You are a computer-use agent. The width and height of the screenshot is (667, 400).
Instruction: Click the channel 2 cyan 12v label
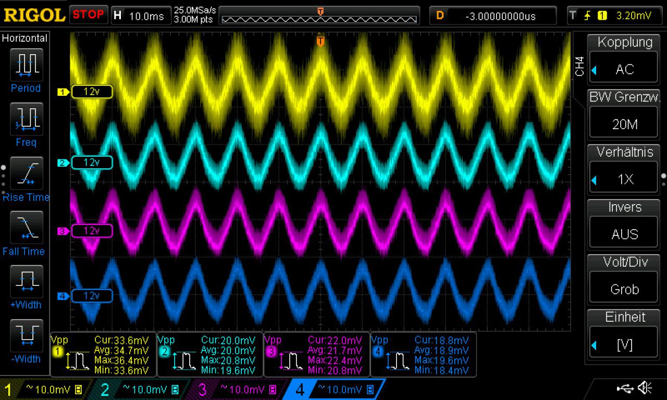coord(92,162)
